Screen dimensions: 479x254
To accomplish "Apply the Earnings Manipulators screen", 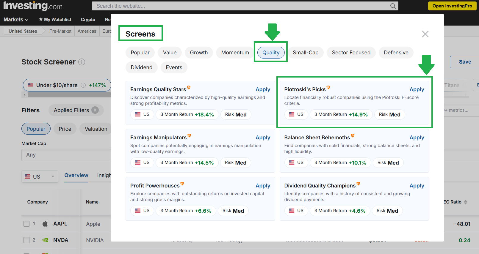I will point(263,138).
